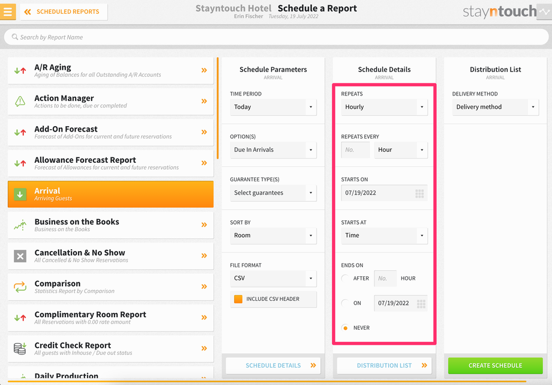Open Action Manager report chevron

204,101
